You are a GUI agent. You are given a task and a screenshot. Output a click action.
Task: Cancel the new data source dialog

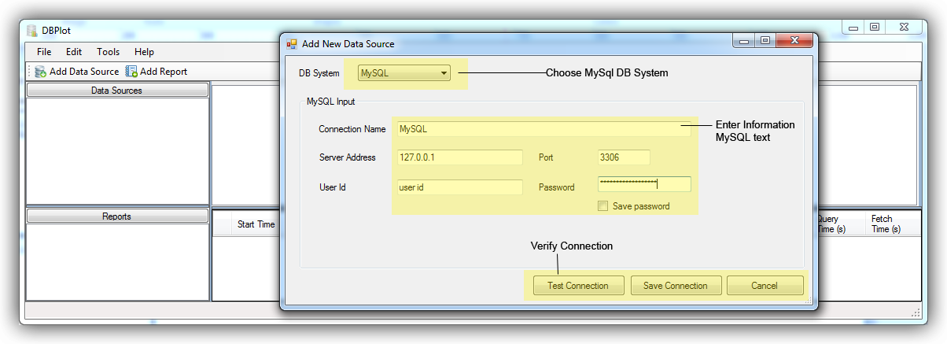765,286
